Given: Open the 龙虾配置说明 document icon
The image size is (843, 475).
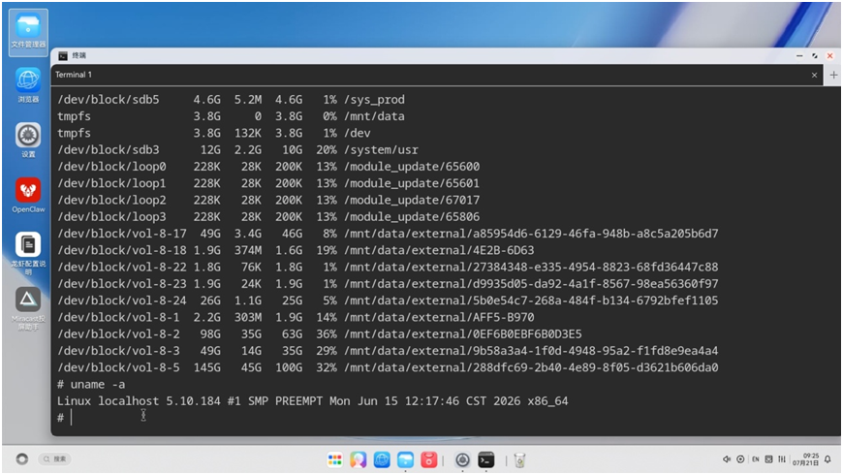Looking at the screenshot, I should tap(28, 253).
